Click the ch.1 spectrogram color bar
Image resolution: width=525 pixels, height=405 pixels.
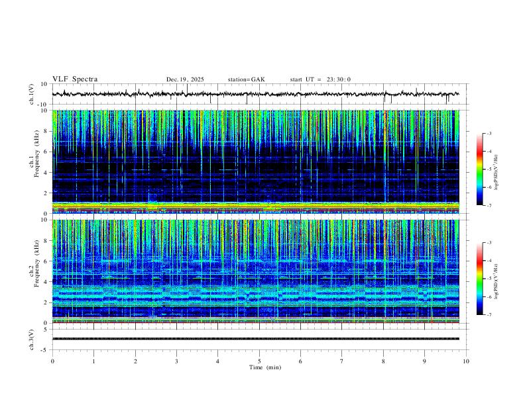pos(480,169)
